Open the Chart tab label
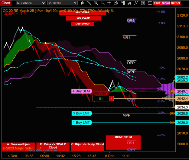The height and width of the screenshot is (160, 189). 6,3
